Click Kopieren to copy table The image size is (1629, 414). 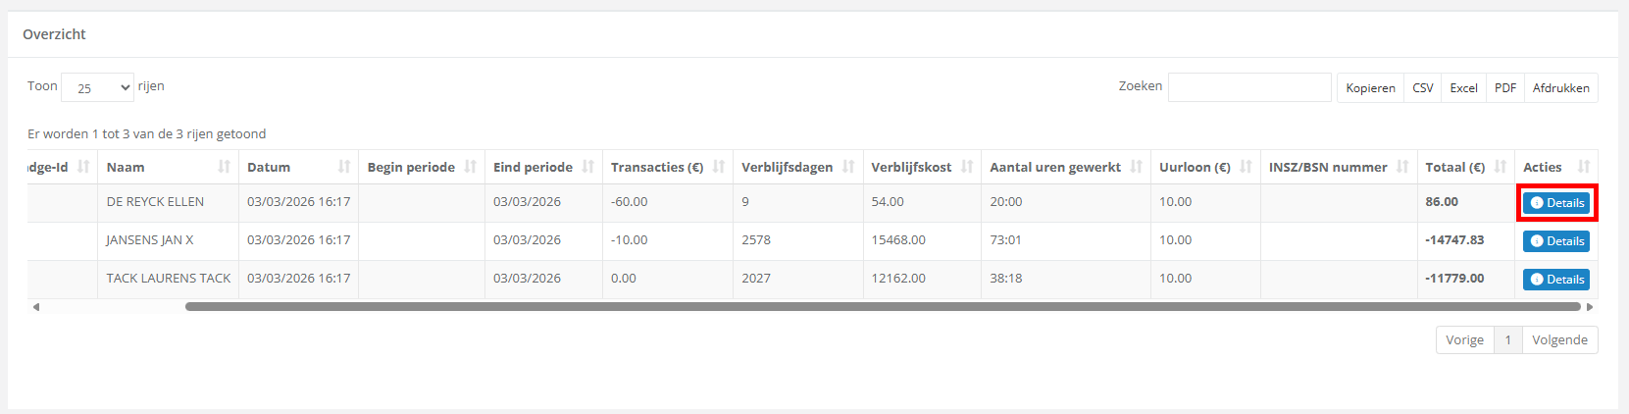(1370, 87)
